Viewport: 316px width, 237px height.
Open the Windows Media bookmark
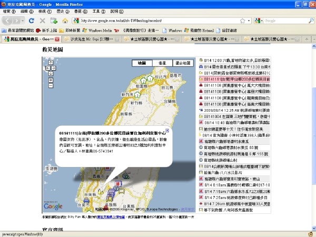[x=97, y=31]
